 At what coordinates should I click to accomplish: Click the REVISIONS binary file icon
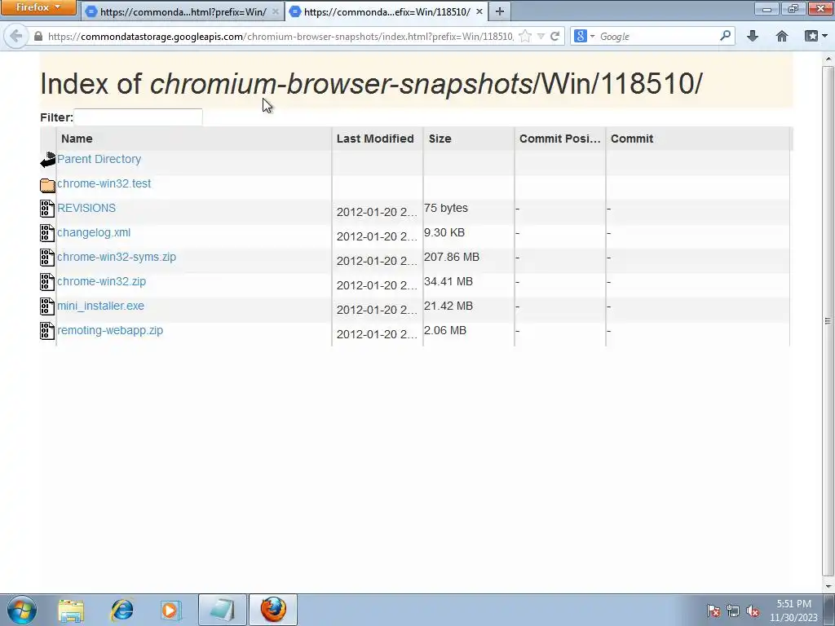(x=47, y=209)
